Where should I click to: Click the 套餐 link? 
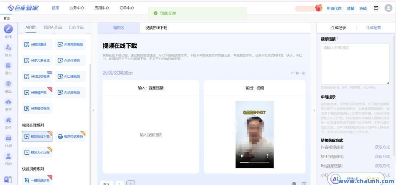(x=350, y=8)
